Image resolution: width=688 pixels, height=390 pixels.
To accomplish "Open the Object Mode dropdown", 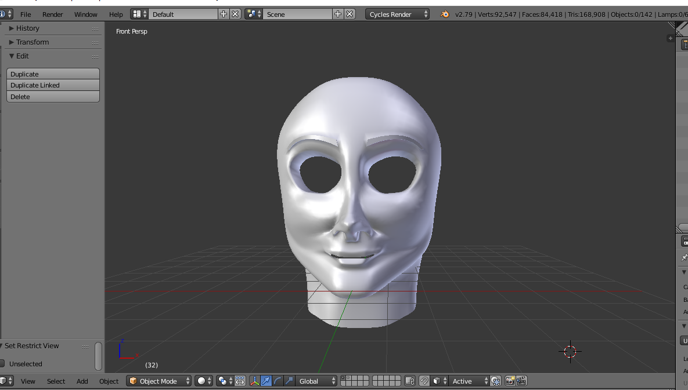I will [159, 381].
